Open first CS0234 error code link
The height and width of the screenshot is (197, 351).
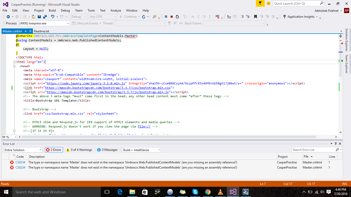pyautogui.click(x=20, y=162)
